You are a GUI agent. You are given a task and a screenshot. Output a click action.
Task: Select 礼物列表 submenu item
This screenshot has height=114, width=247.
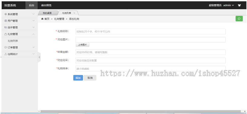[13, 41]
